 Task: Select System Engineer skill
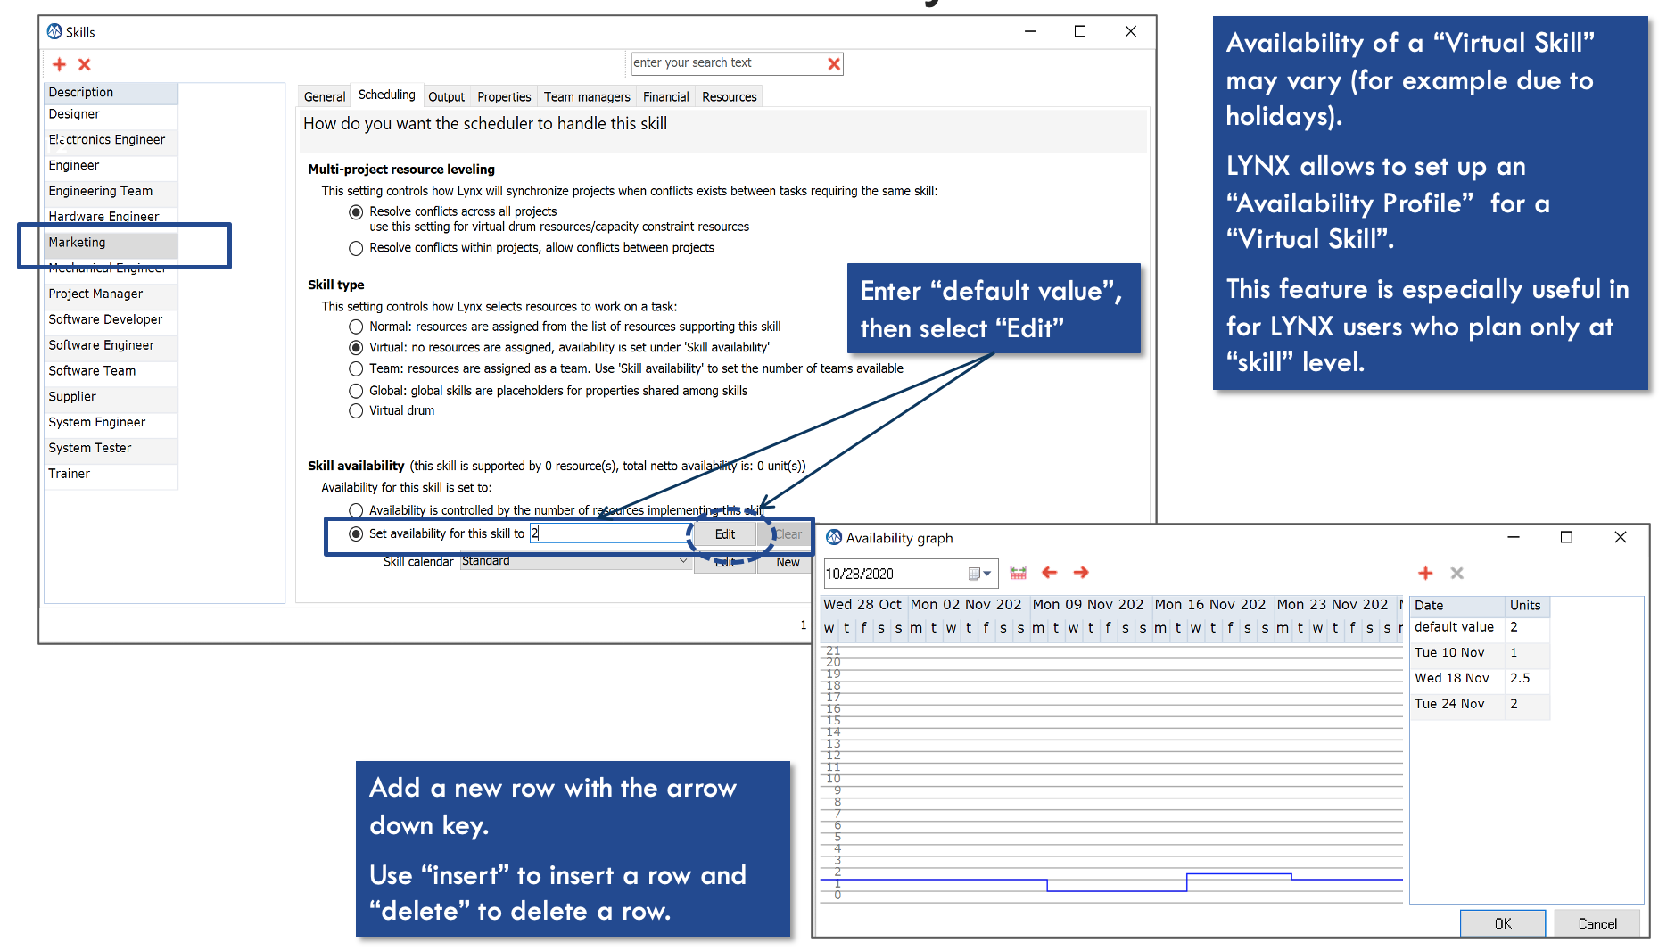point(111,423)
